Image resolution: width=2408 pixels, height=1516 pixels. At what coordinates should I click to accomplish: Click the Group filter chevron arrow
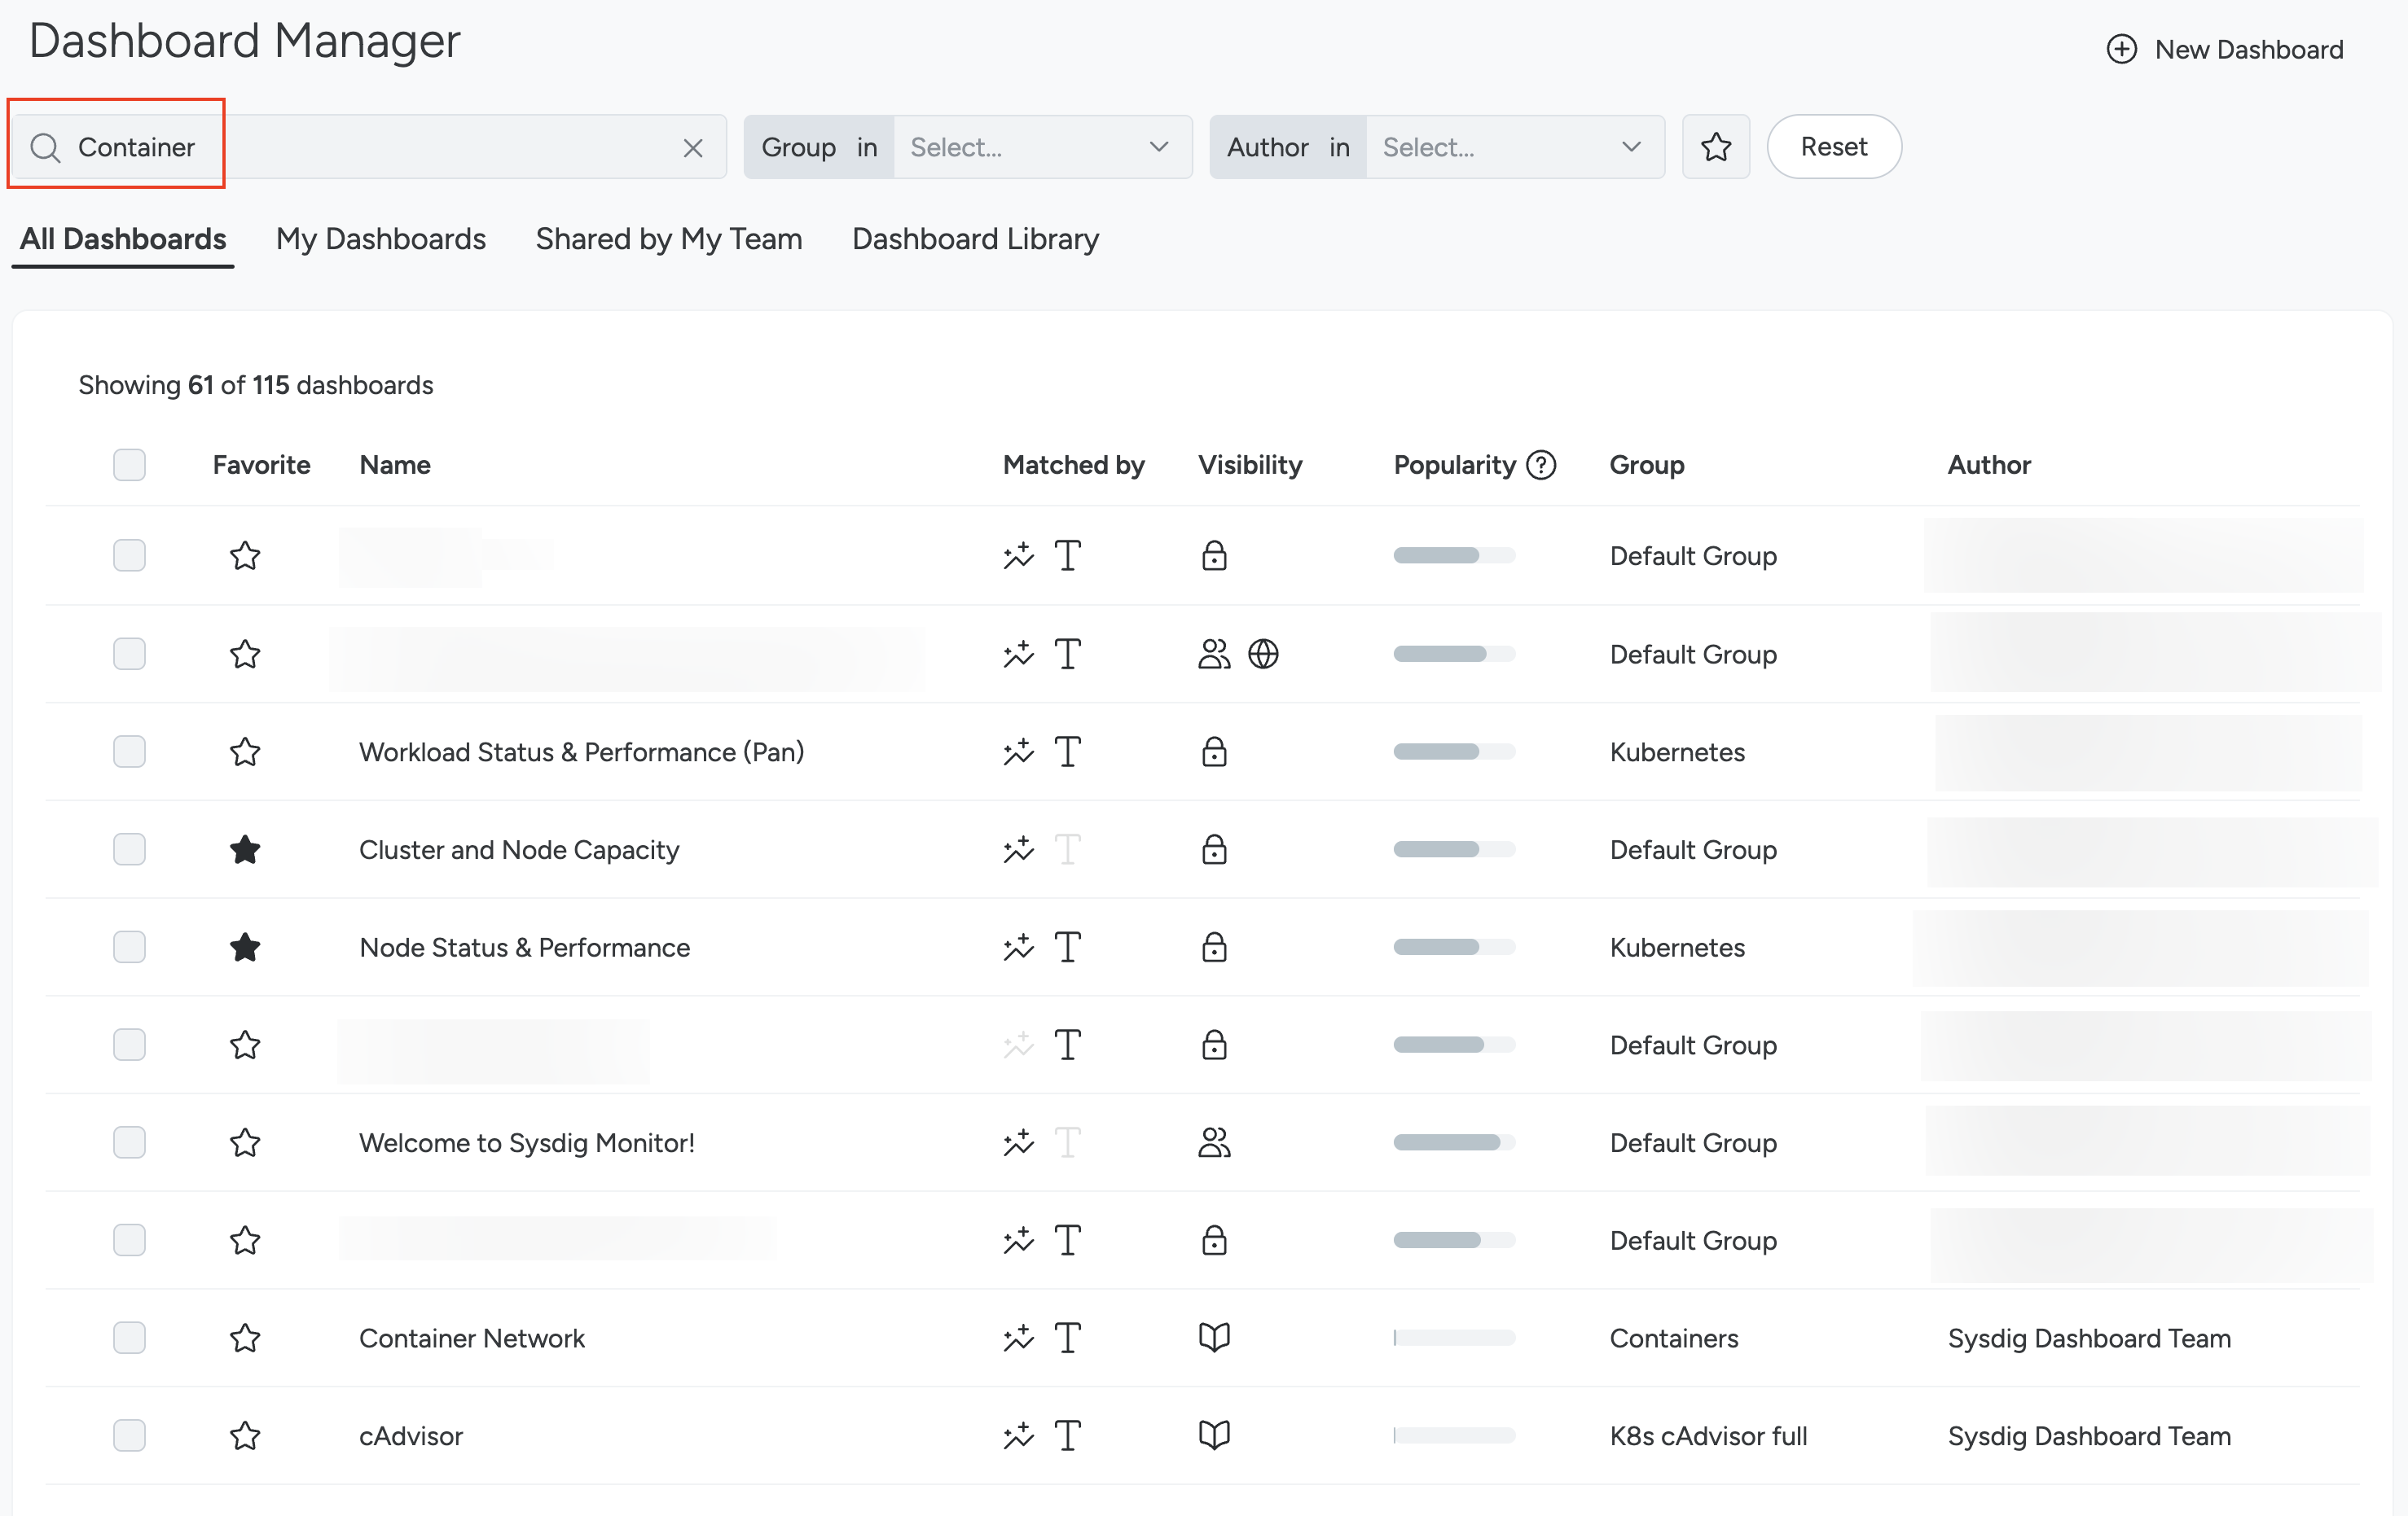(1159, 147)
